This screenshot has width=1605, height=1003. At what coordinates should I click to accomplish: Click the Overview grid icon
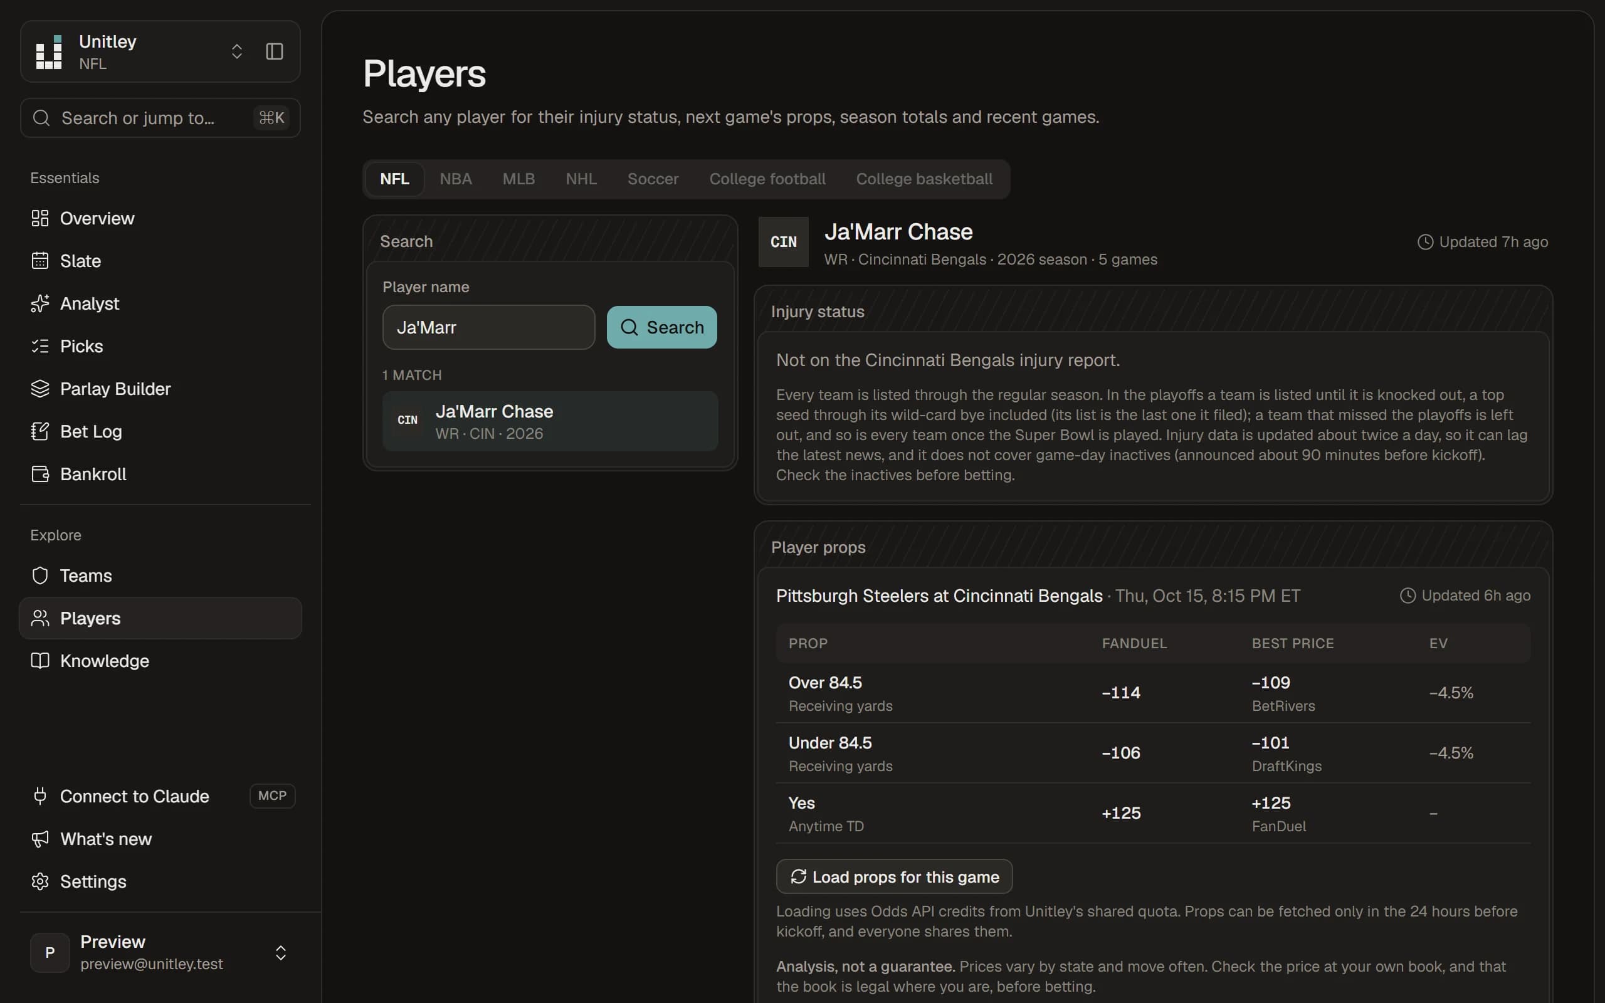click(41, 218)
